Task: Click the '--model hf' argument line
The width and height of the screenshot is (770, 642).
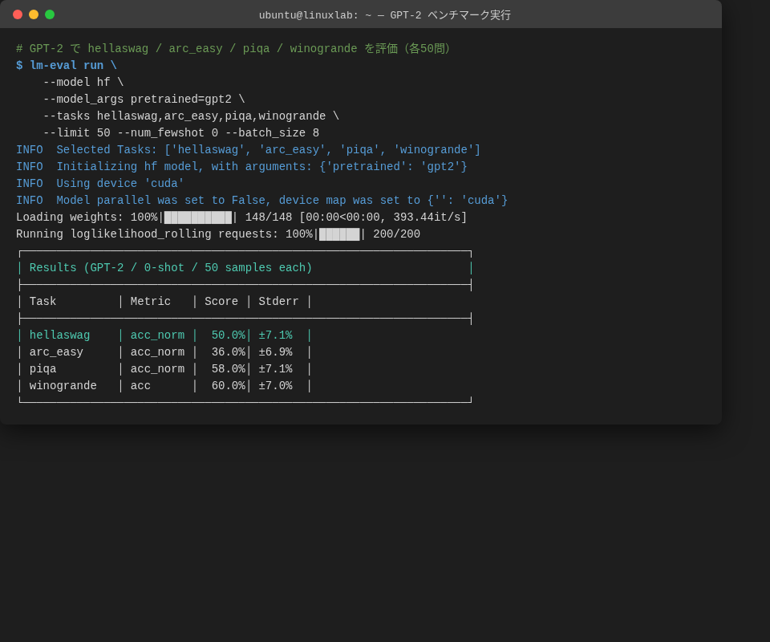Action: tap(83, 82)
